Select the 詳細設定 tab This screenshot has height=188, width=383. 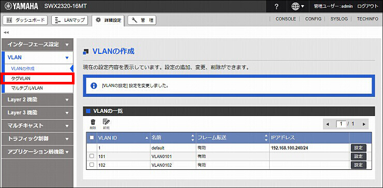pyautogui.click(x=109, y=20)
